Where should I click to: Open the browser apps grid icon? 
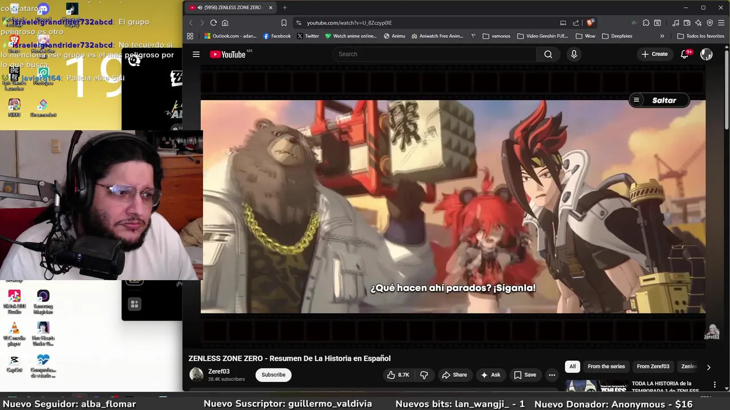pos(190,36)
